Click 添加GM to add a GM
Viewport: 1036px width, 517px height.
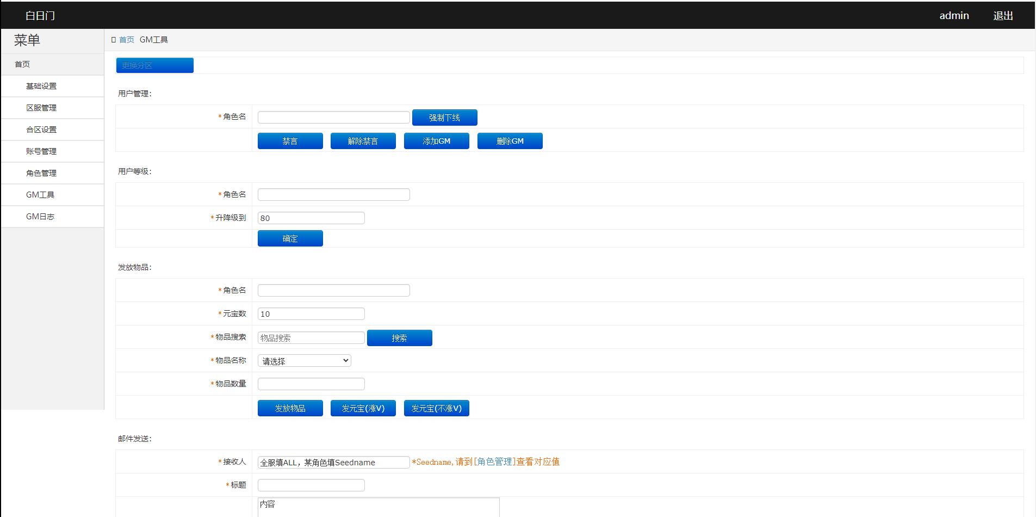coord(436,140)
